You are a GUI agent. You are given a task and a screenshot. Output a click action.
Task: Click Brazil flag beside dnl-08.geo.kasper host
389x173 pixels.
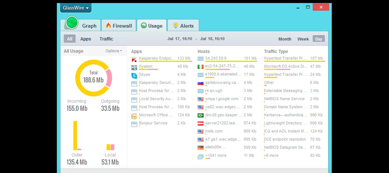click(x=201, y=115)
